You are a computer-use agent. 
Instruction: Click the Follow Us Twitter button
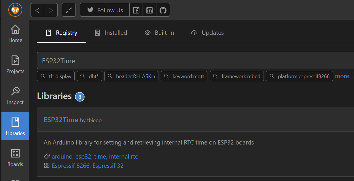[105, 10]
